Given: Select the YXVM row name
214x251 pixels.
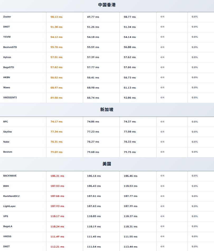Looking at the screenshot, I should (x=7, y=37).
